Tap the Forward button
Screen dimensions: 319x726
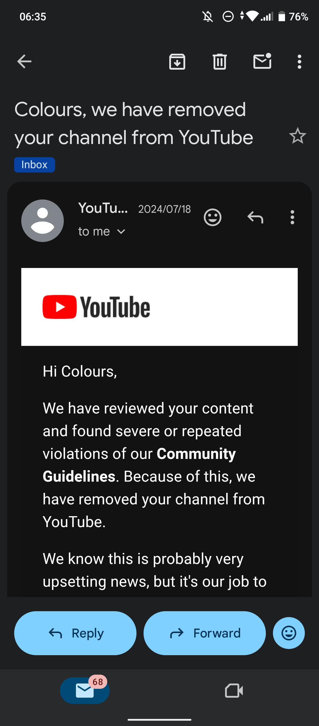tap(205, 633)
